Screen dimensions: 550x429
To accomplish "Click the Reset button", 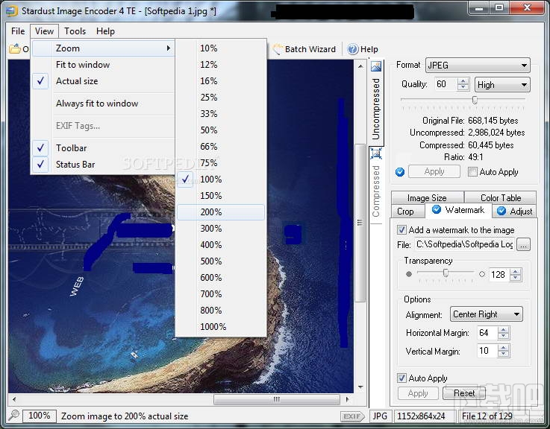I will 464,393.
